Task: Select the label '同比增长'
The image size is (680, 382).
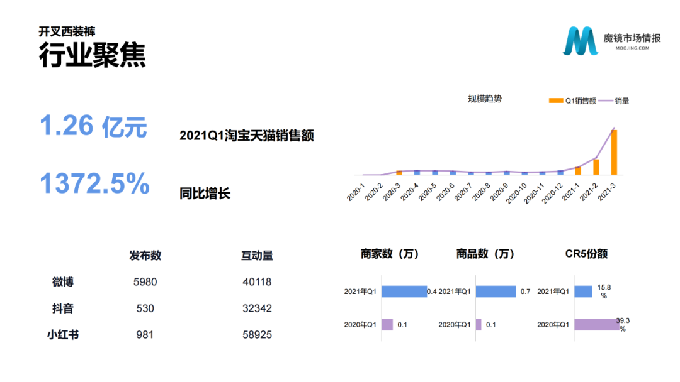Action: point(205,193)
